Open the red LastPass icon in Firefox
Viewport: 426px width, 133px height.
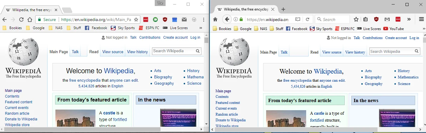[x=398, y=19]
